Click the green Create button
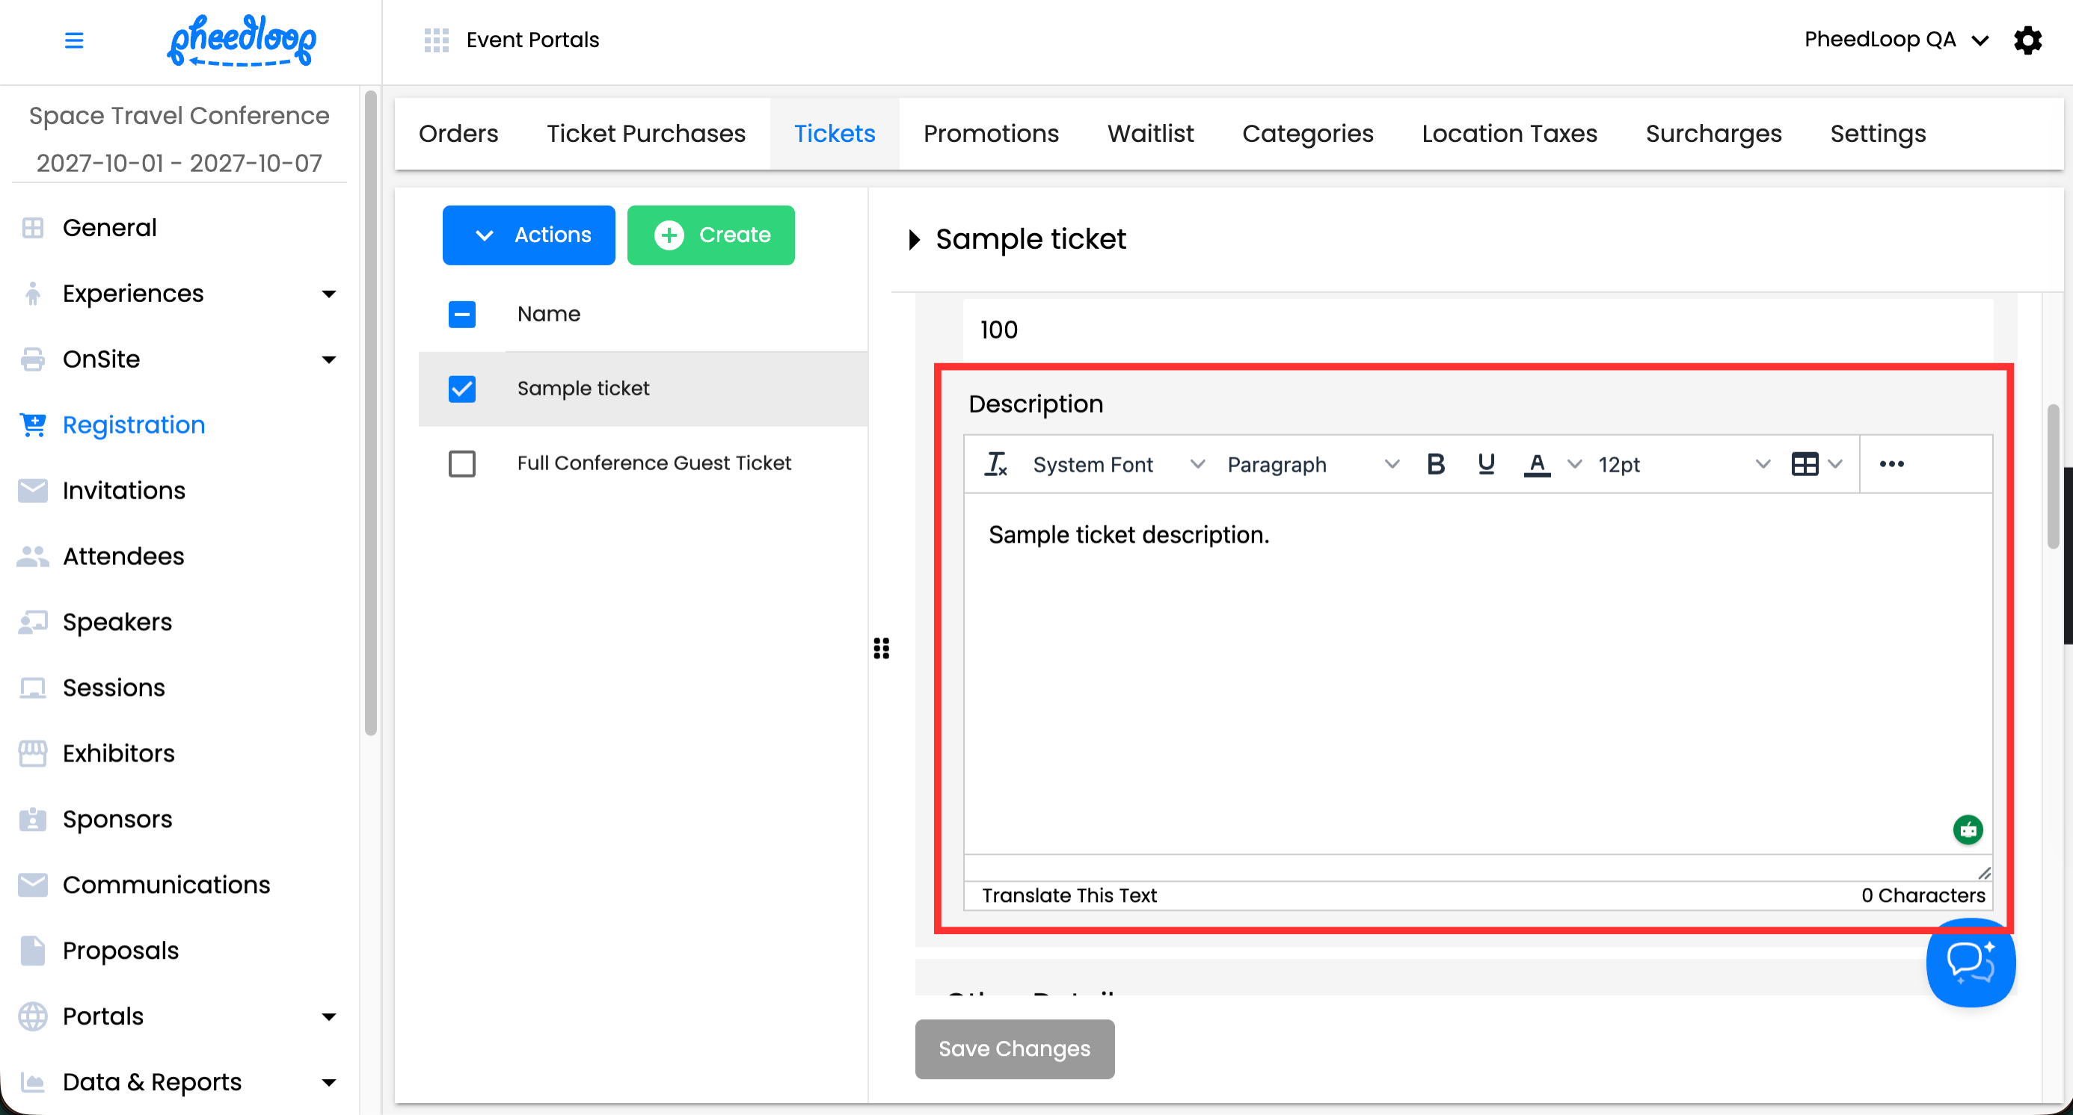Screen dimensions: 2073x1115 pos(710,235)
